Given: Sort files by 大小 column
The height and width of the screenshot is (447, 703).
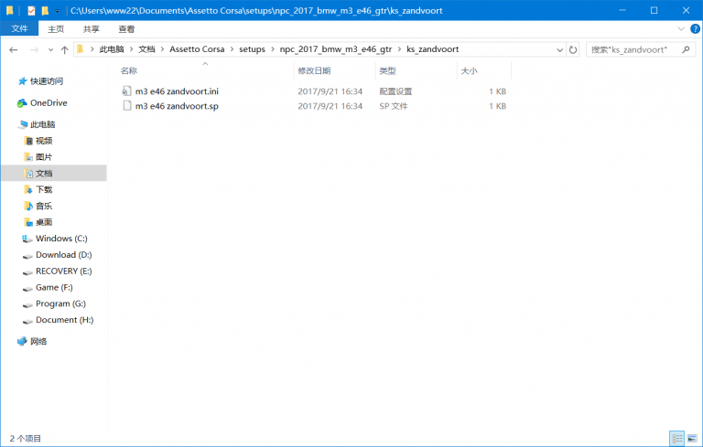Looking at the screenshot, I should tap(470, 70).
